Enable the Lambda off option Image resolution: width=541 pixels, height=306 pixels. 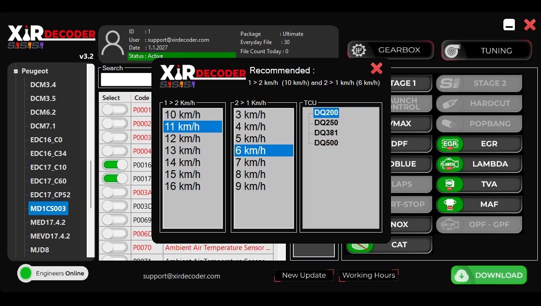[x=479, y=164]
